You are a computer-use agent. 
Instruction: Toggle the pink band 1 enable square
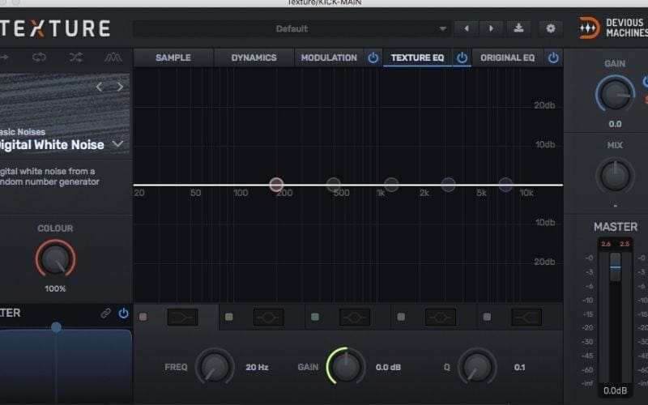[143, 317]
